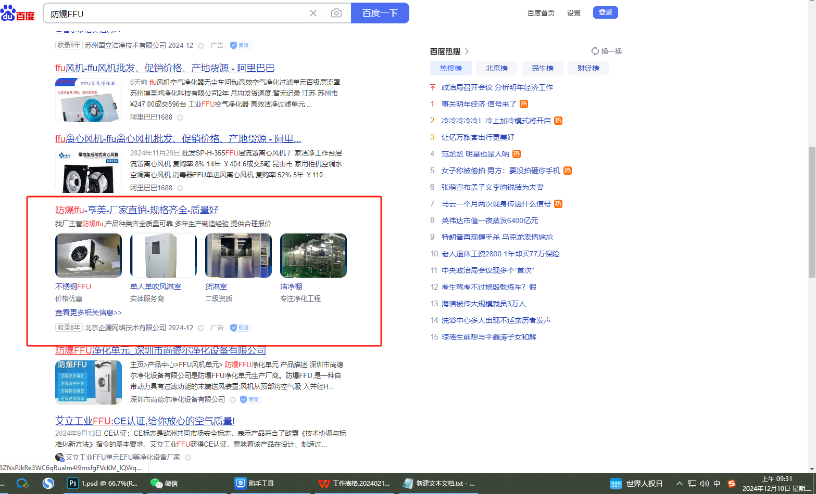The height and width of the screenshot is (494, 816).
Task: Open the 洁净棚 product image
Action: (313, 255)
